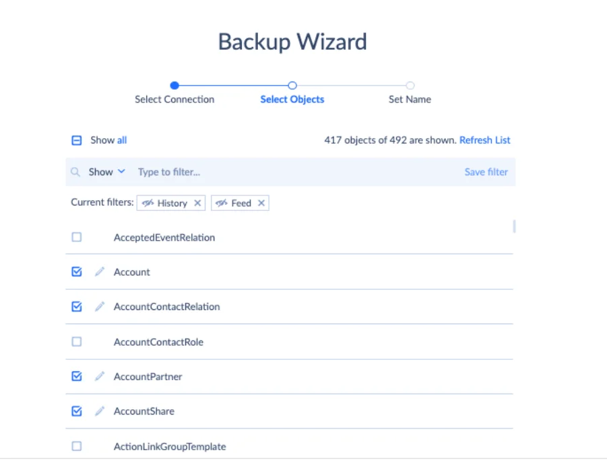Toggle the select-all checkbox beside Show all
Viewport: 607px width, 461px height.
[77, 140]
